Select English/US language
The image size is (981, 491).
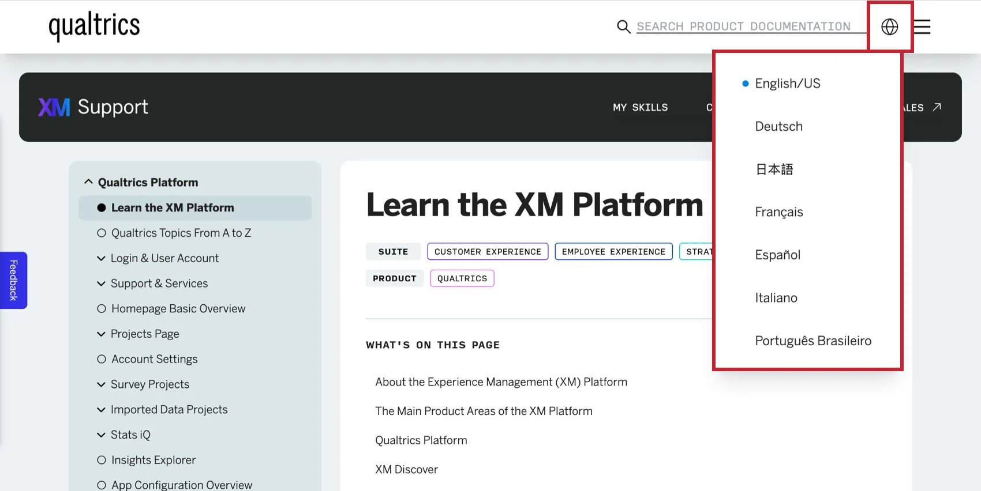pyautogui.click(x=787, y=84)
